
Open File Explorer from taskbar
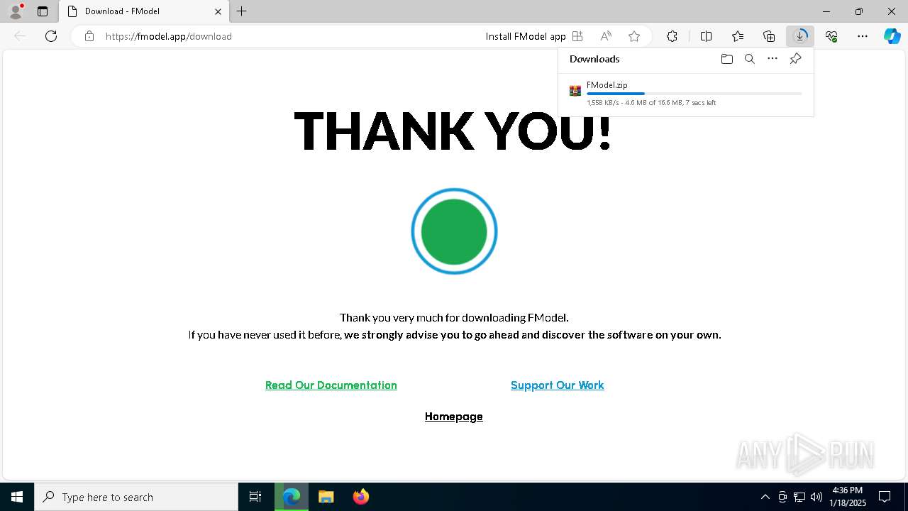click(326, 497)
